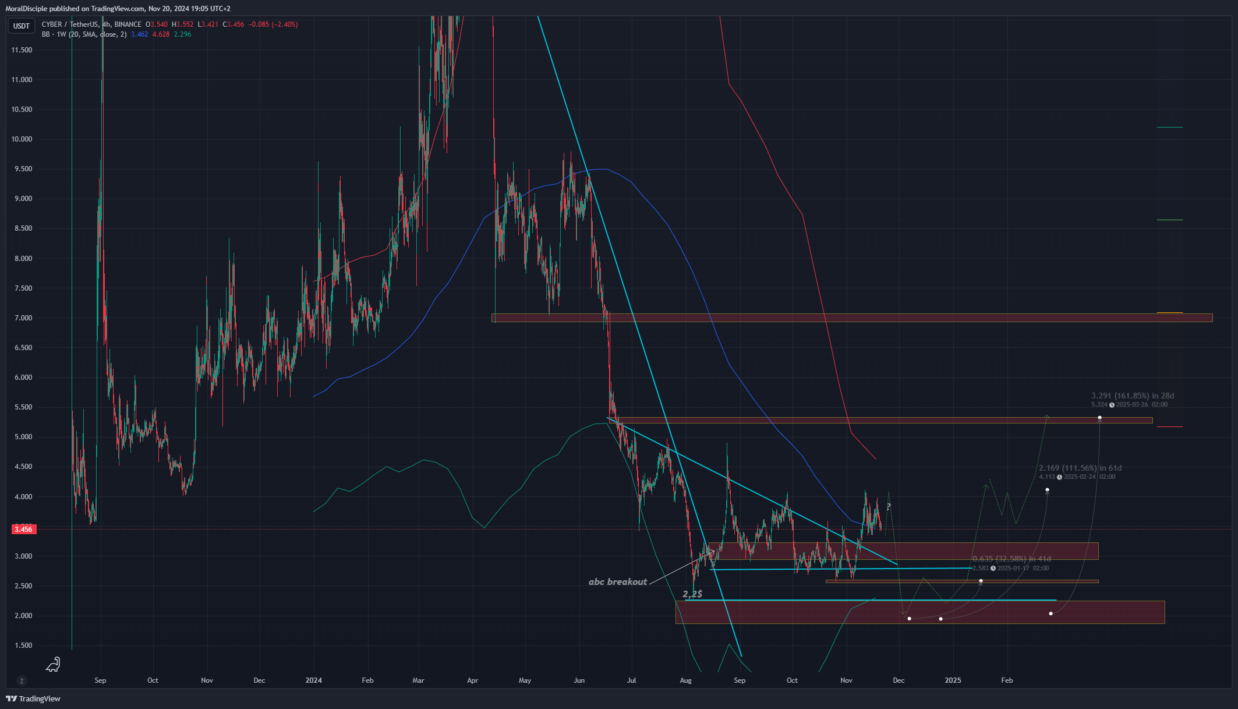This screenshot has width=1238, height=709.
Task: Select white anchor dot near 4.113 target
Action: coord(1047,490)
